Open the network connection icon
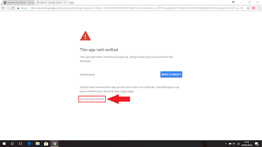The height and width of the screenshot is (147, 262). tap(238, 144)
